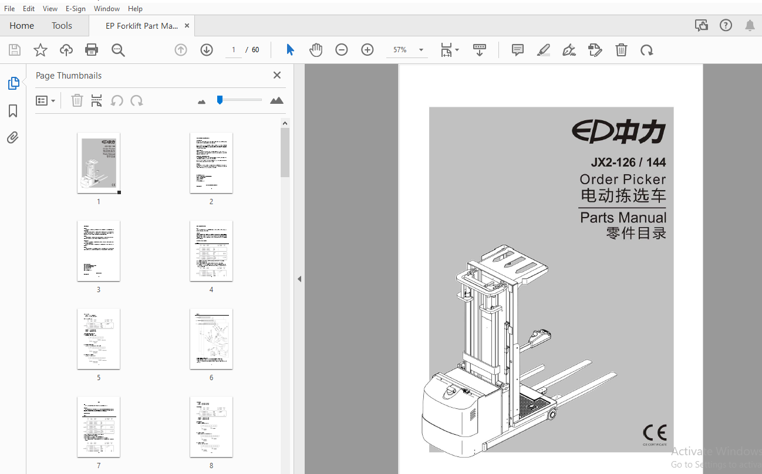Click the insert pages icon in thumbnails panel
This screenshot has width=762, height=474.
[96, 101]
